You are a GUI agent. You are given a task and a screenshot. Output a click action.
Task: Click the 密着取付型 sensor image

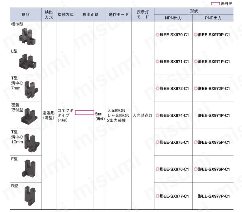(x=29, y=116)
